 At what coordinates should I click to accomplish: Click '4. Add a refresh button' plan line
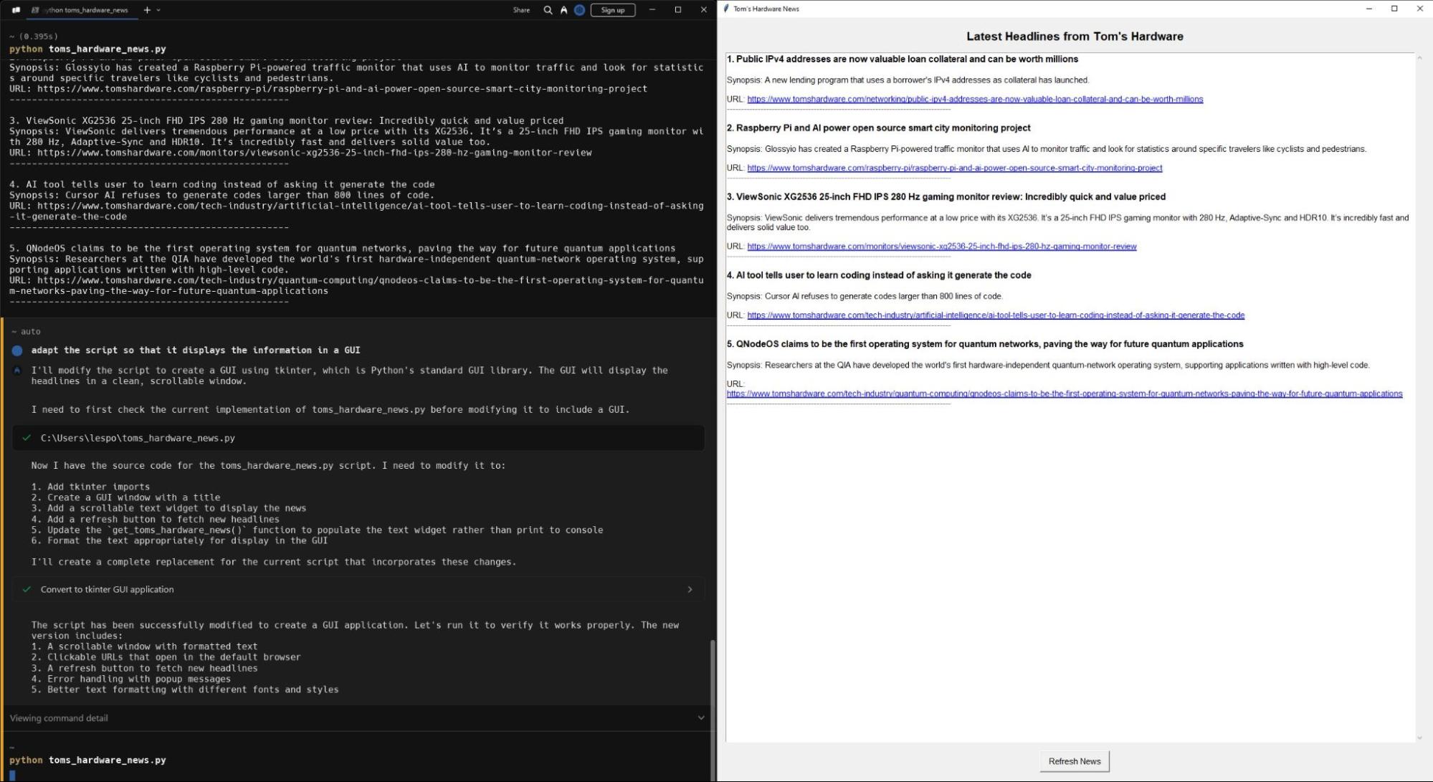155,519
